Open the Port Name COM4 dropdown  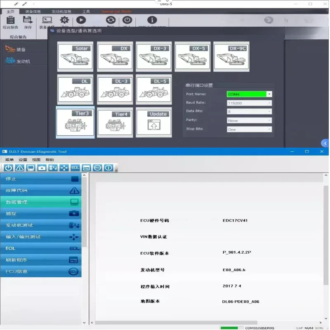point(269,94)
